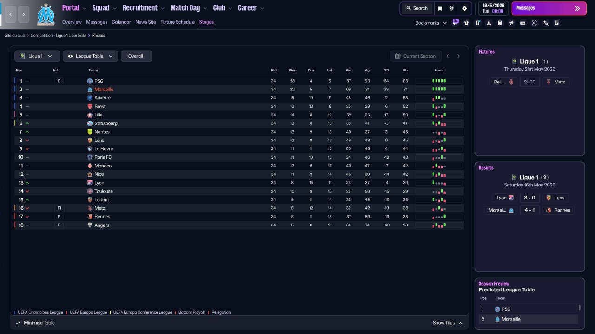The image size is (595, 334).
Task: Click the Current Season button
Action: pyautogui.click(x=416, y=56)
